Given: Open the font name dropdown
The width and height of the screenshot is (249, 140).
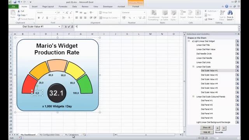Looking at the screenshot, I should pyautogui.click(x=55, y=12).
